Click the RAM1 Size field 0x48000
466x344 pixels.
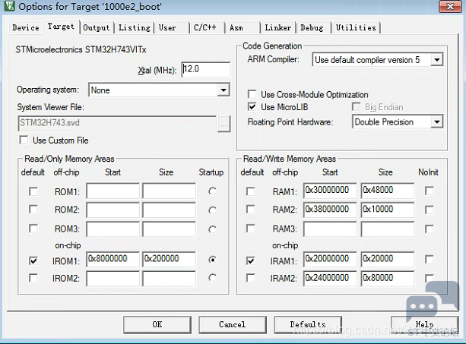tap(388, 191)
